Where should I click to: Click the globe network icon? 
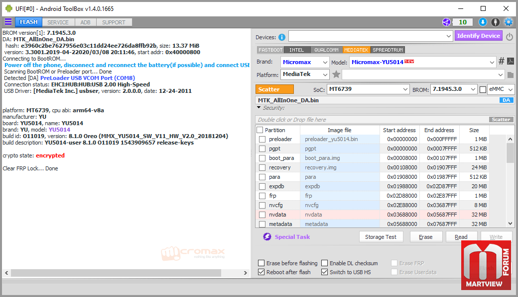click(446, 22)
